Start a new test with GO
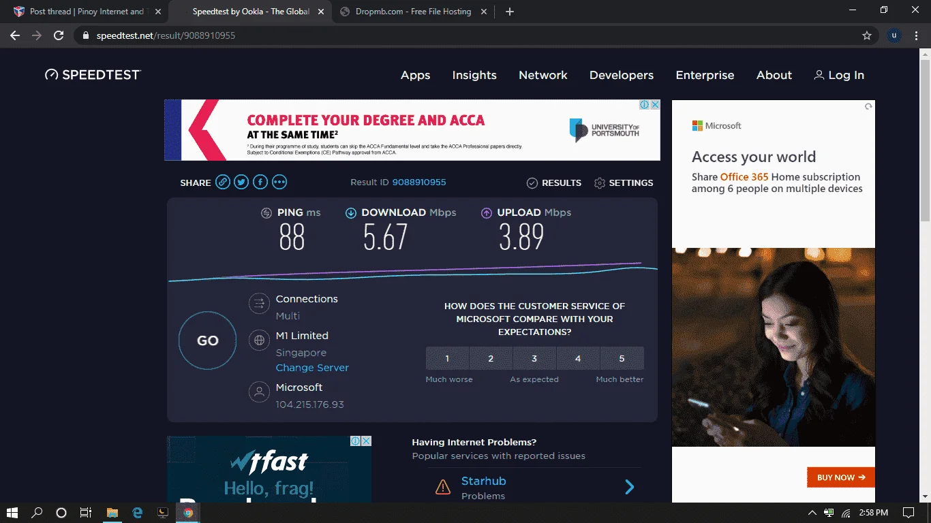Screen dimensions: 931x523 [x=208, y=340]
